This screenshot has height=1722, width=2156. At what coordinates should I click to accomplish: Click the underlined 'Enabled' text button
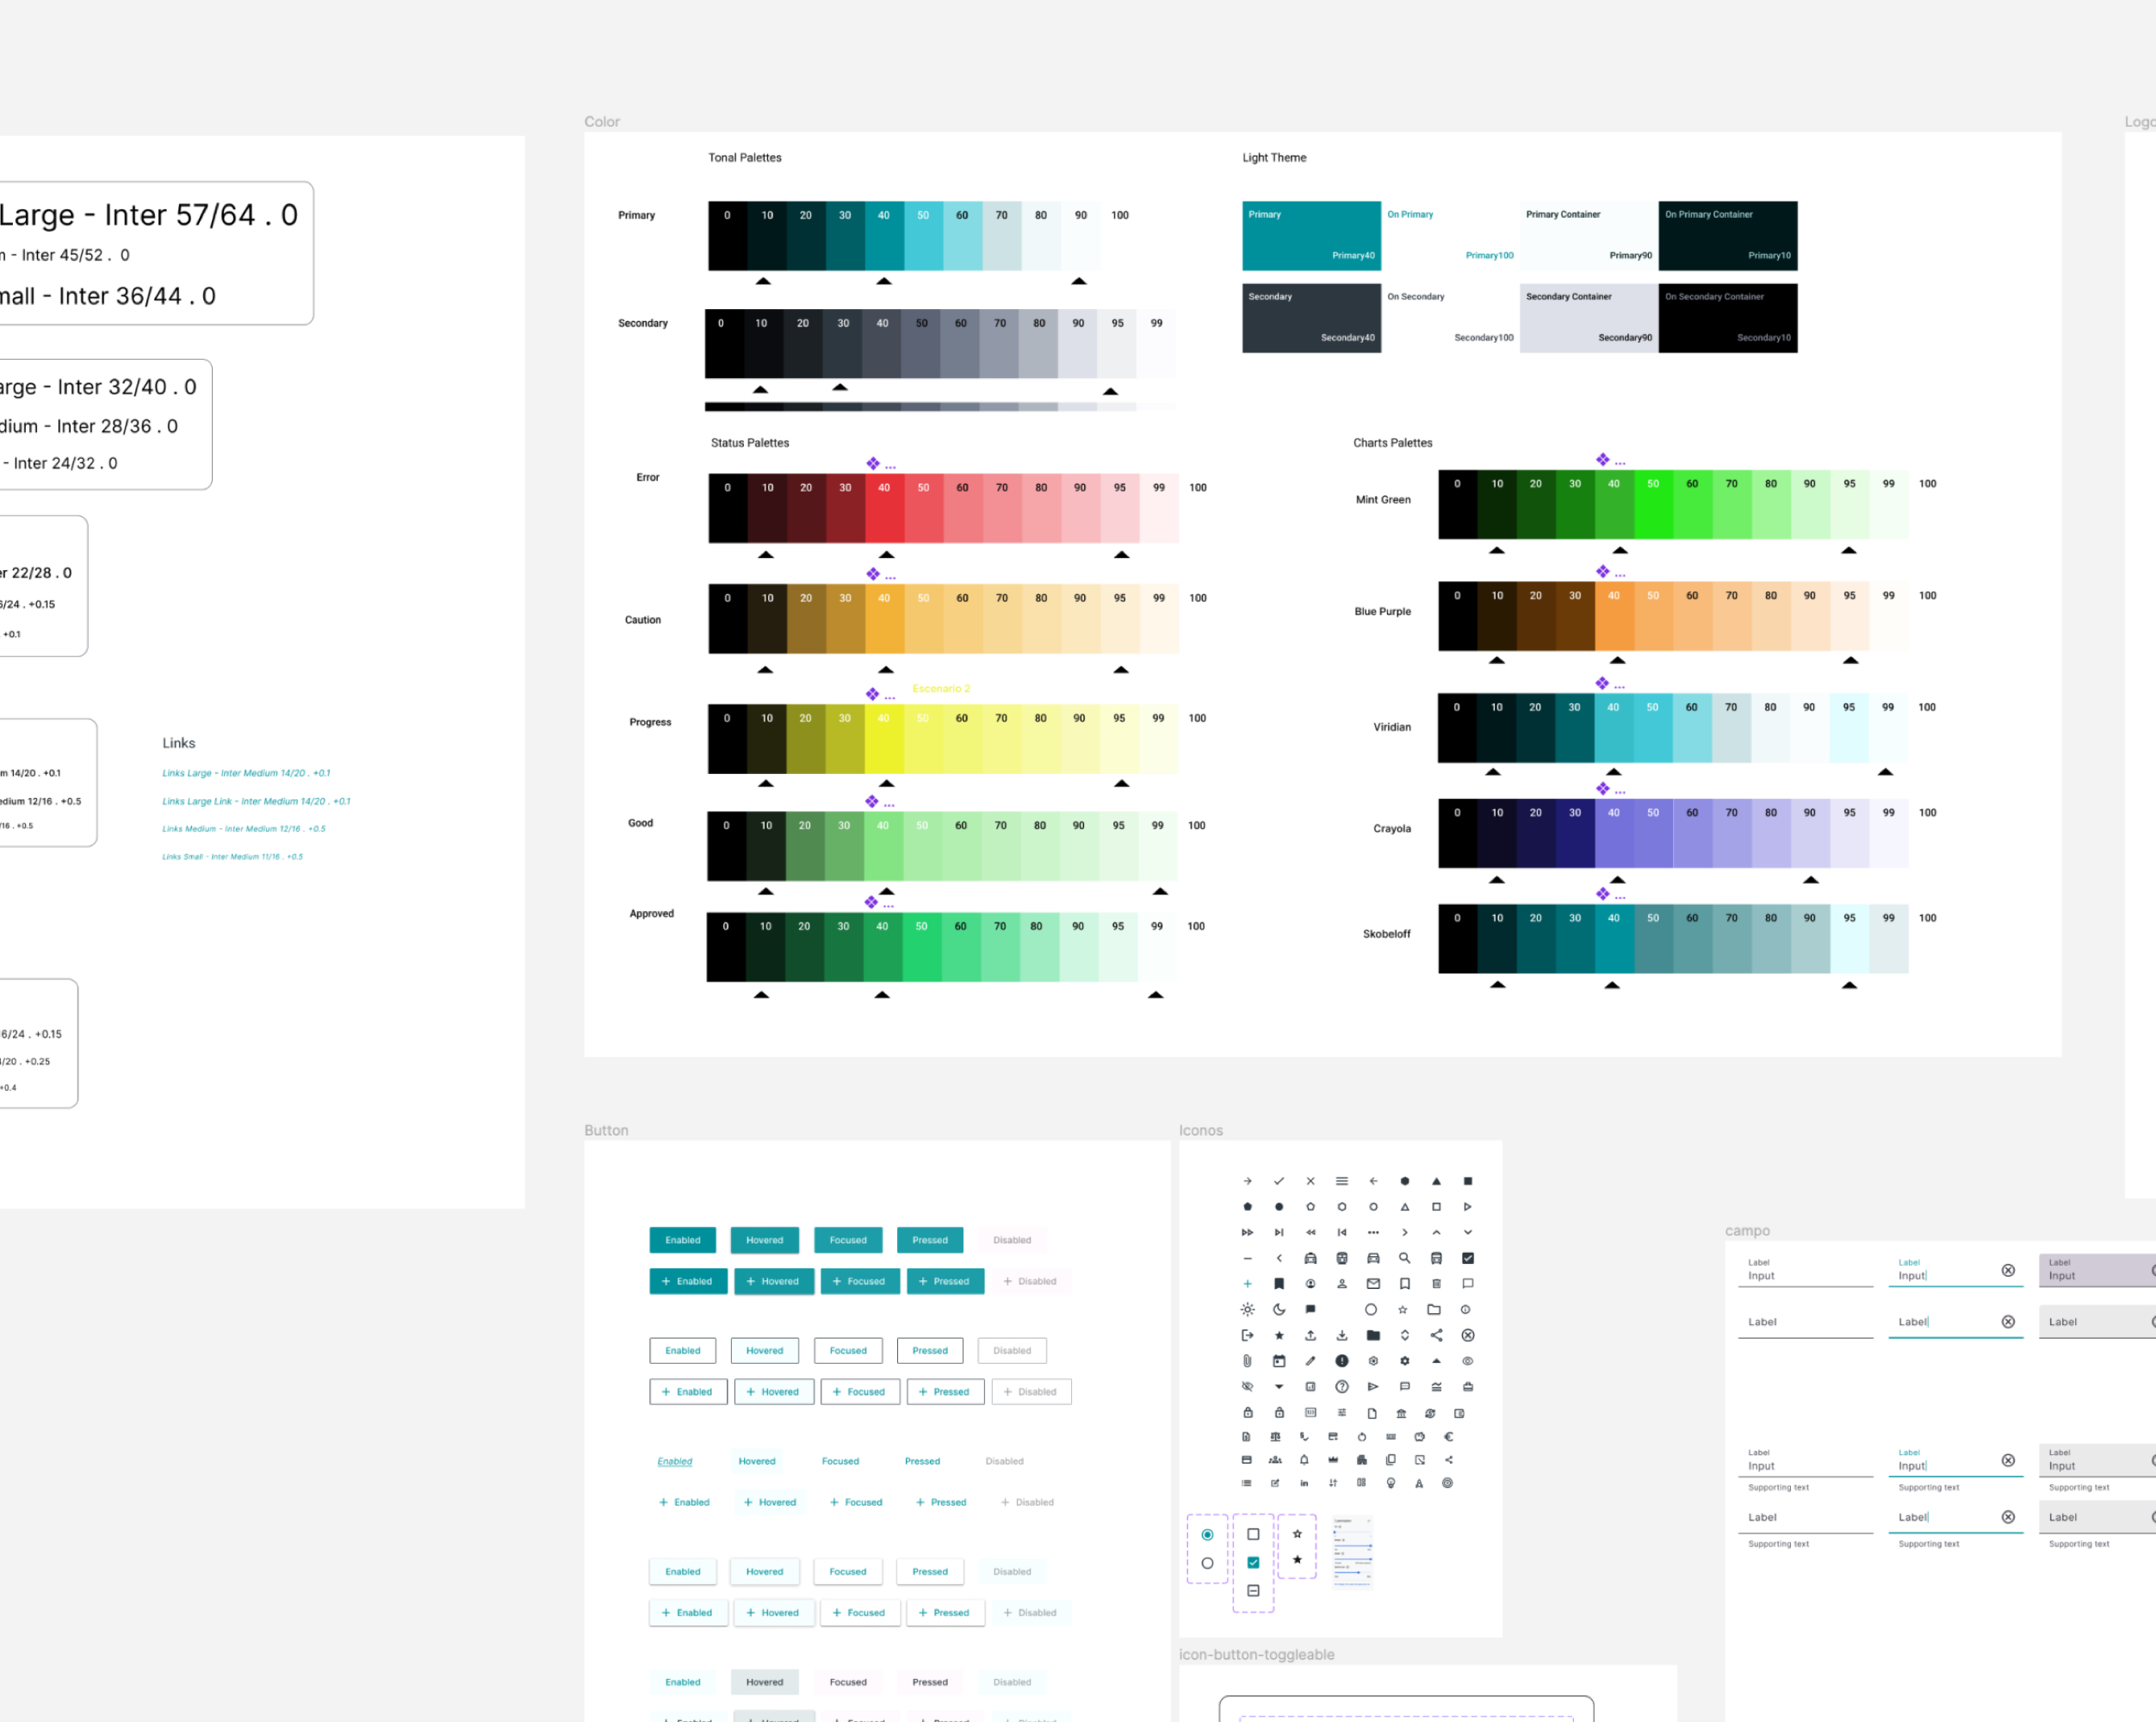(675, 1461)
